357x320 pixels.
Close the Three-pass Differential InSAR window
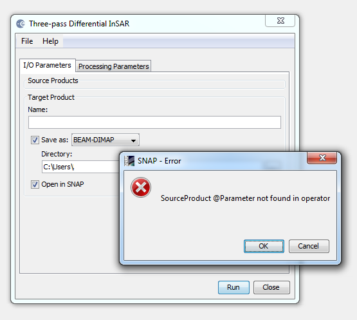(x=280, y=21)
